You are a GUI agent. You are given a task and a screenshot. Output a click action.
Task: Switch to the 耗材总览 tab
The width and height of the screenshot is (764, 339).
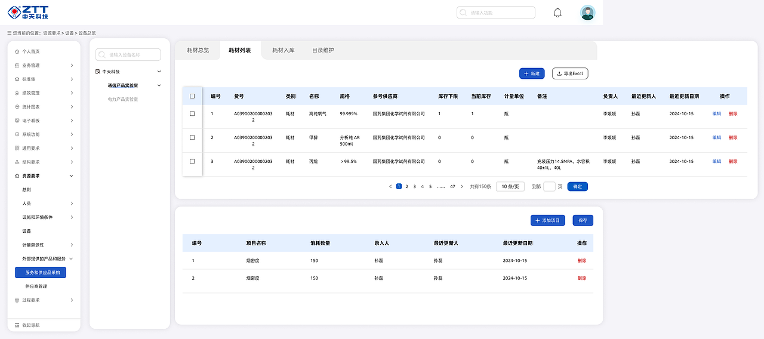tap(198, 50)
